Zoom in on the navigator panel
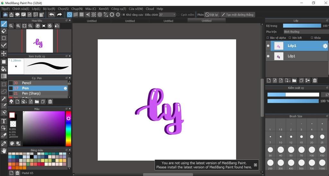The image size is (329, 176). [18, 26]
